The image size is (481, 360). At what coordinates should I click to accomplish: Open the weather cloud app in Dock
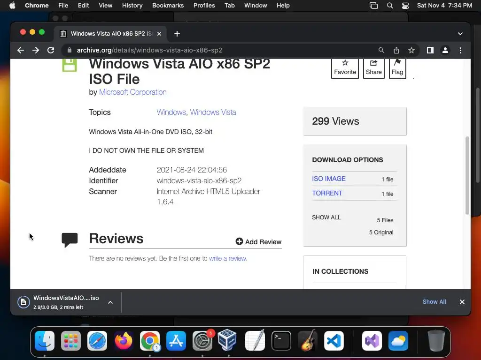pyautogui.click(x=398, y=341)
